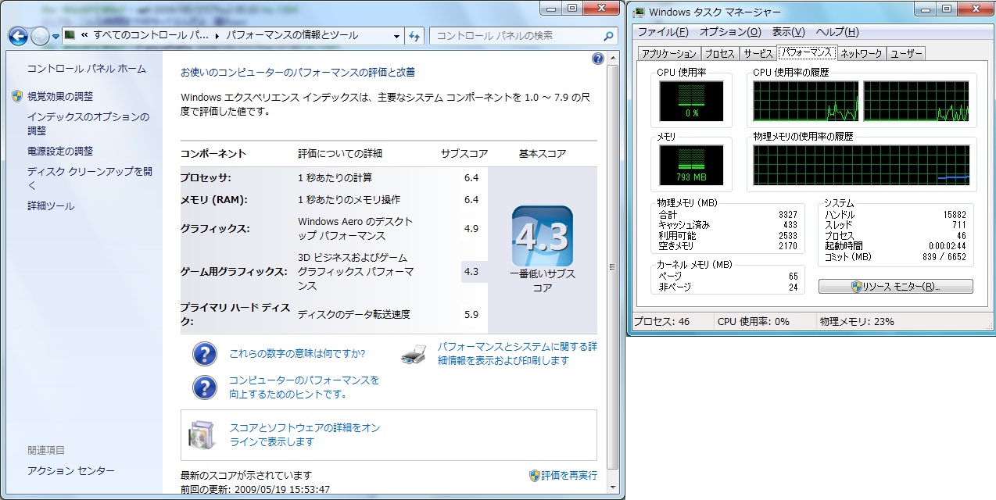Viewport: 996px width, 500px height.
Task: Open オプション(O) menu in Task Manager
Action: point(730,32)
